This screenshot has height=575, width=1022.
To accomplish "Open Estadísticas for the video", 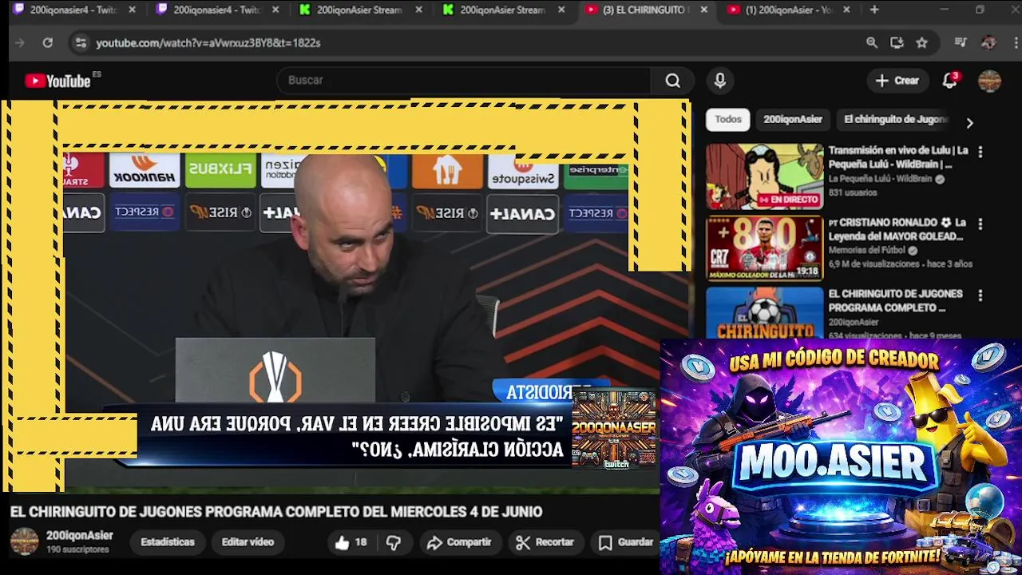I will pyautogui.click(x=168, y=542).
